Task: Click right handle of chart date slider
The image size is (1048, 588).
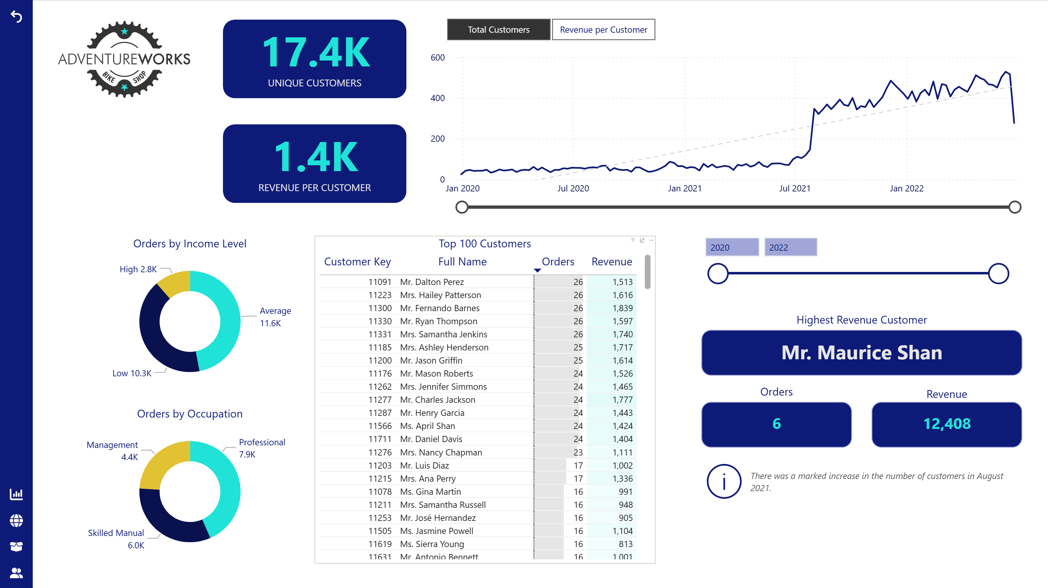Action: pos(1015,207)
